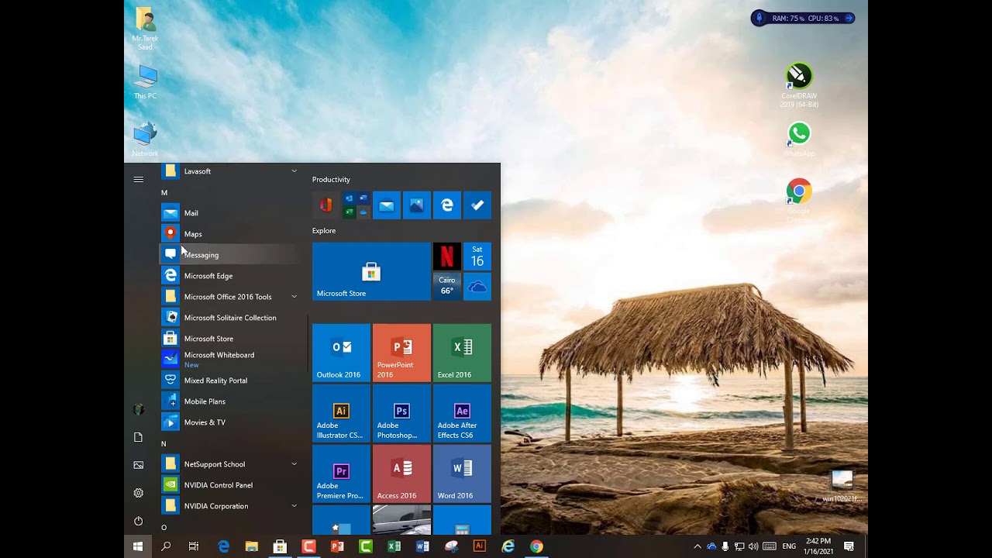Launch the Access 2016 tile
992x558 pixels.
pos(401,474)
